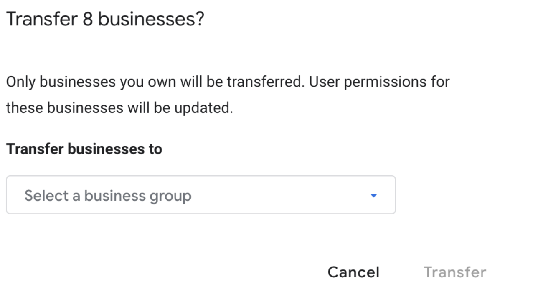The height and width of the screenshot is (289, 538).
Task: Click the Cancel button
Action: 353,272
